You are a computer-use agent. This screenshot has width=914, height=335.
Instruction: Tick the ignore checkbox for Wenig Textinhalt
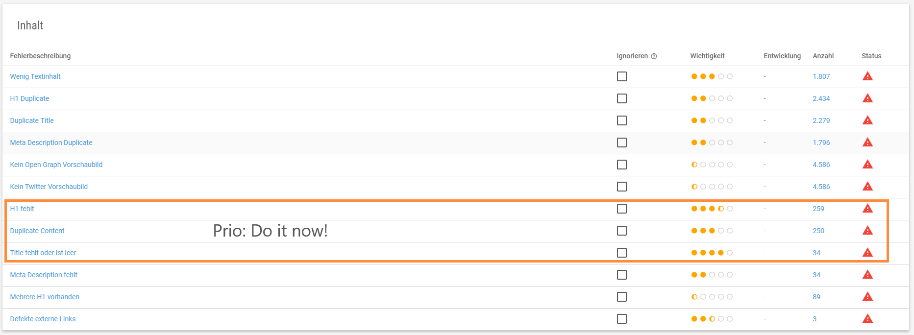coord(622,76)
